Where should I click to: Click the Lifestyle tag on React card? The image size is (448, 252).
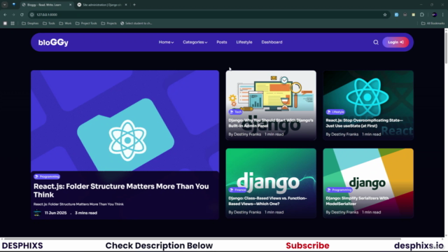pos(335,112)
